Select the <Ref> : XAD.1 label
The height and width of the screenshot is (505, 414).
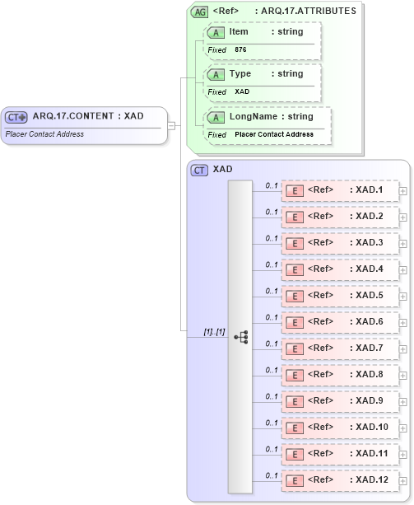345,189
